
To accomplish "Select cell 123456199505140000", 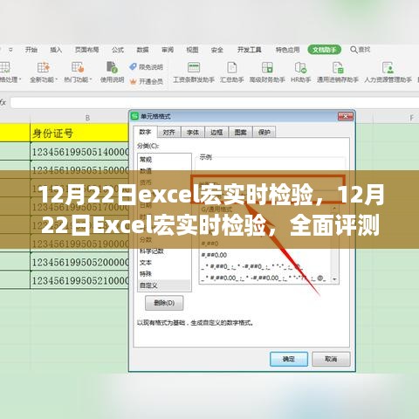I will [x=79, y=152].
